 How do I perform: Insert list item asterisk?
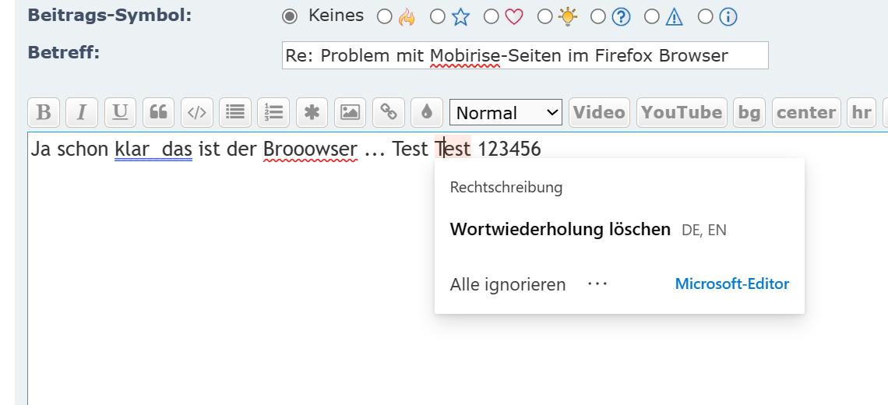point(312,112)
